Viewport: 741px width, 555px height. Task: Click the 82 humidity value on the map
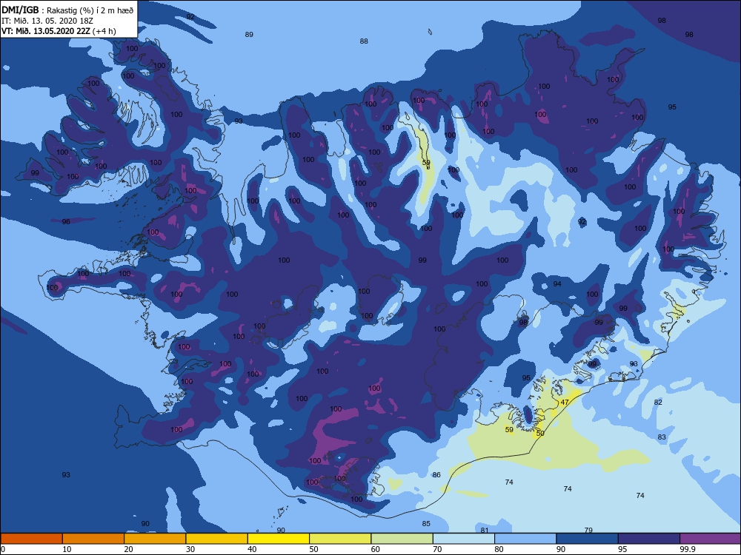[658, 402]
